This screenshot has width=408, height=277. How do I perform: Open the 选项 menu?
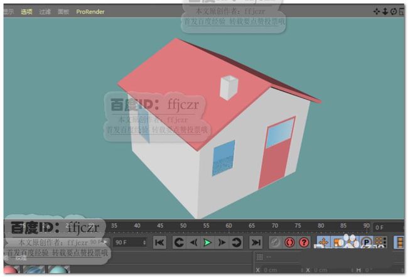tap(26, 12)
